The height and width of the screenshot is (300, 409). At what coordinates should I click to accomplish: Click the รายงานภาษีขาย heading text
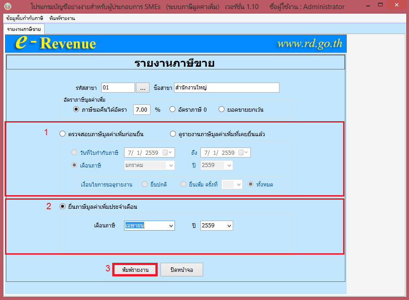pos(175,63)
